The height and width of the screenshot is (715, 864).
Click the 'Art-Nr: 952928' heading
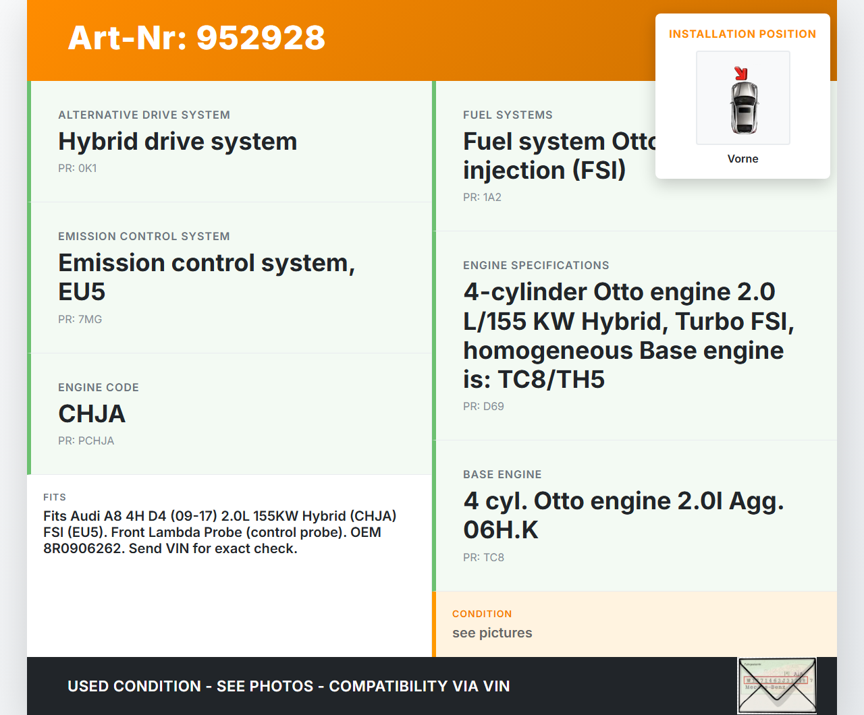pos(196,38)
